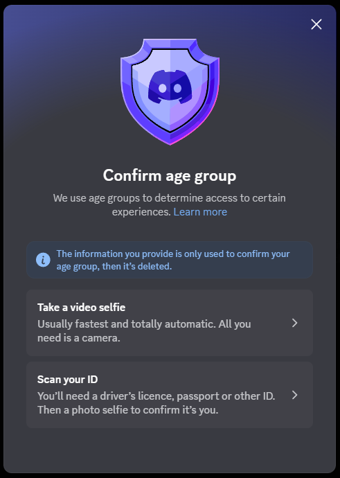This screenshot has width=340, height=478.
Task: Click 'Usually fastest and totally automatic' description
Action: click(144, 324)
